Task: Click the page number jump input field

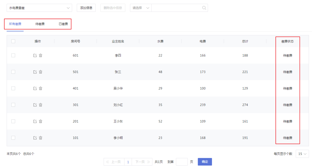Action: coord(182,162)
